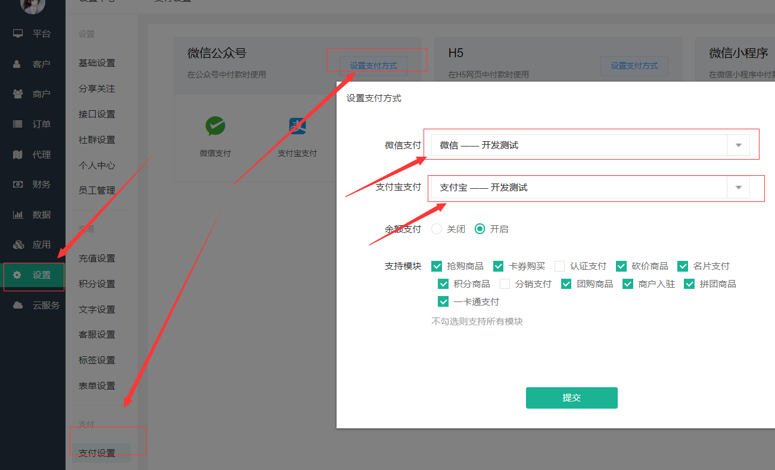775x470 pixels.
Task: Toggle the 团购商品 checkbox
Action: (567, 284)
